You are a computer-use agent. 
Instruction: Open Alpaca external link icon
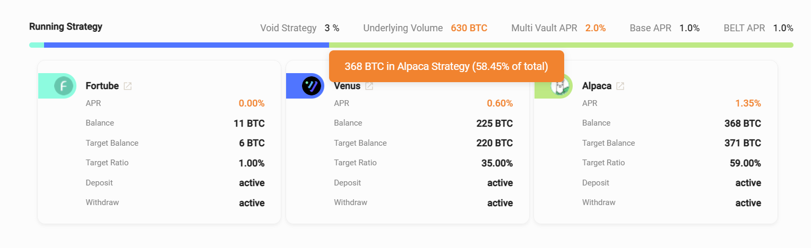coord(620,86)
